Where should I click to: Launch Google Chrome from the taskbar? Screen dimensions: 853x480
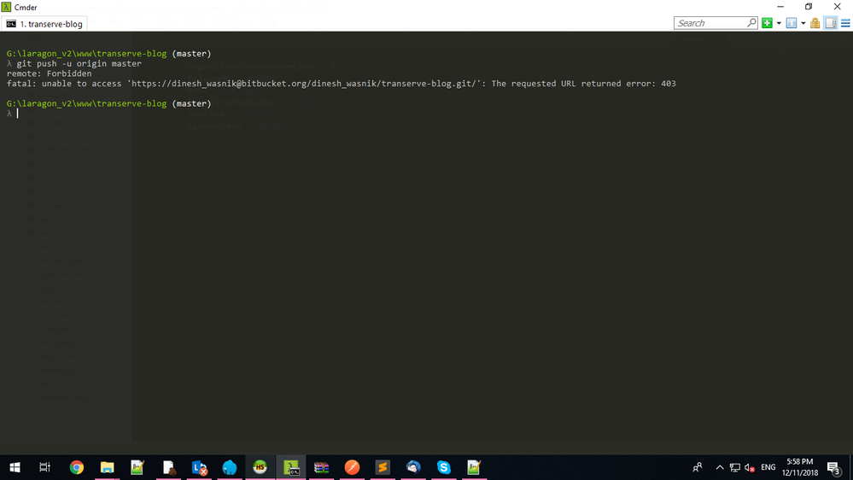[77, 467]
